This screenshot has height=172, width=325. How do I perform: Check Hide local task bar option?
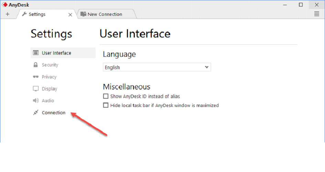click(x=106, y=106)
